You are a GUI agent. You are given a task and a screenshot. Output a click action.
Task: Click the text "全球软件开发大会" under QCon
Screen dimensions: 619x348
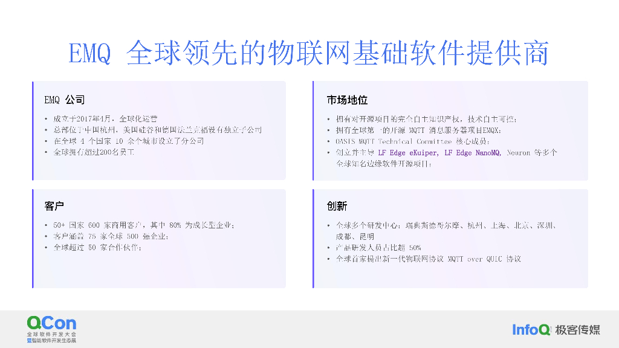point(52,334)
